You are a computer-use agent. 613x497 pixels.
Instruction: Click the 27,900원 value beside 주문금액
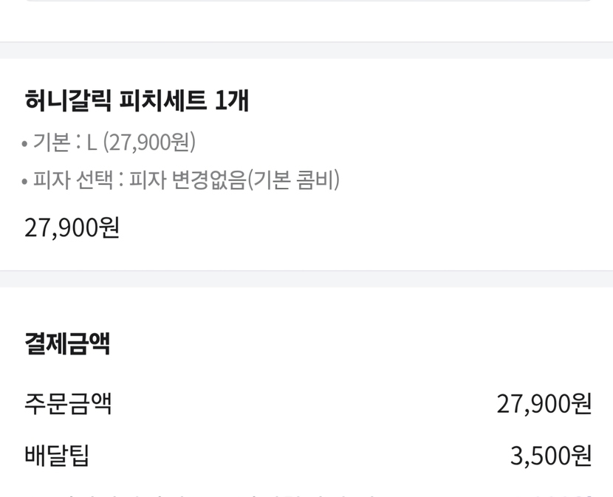[544, 403]
